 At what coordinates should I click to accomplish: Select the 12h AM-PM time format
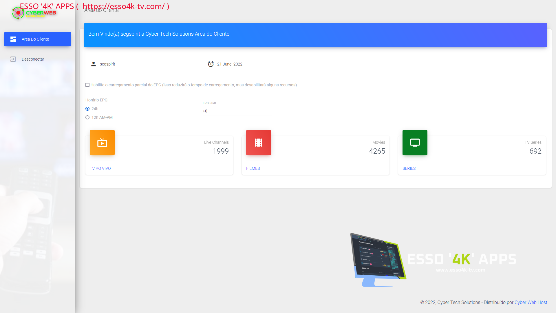pyautogui.click(x=87, y=117)
